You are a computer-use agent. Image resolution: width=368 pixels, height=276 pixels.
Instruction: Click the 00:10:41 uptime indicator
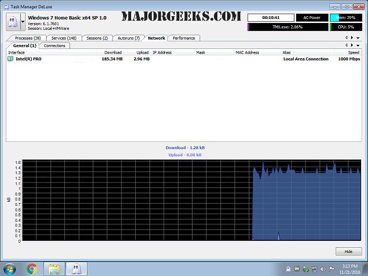coord(271,18)
